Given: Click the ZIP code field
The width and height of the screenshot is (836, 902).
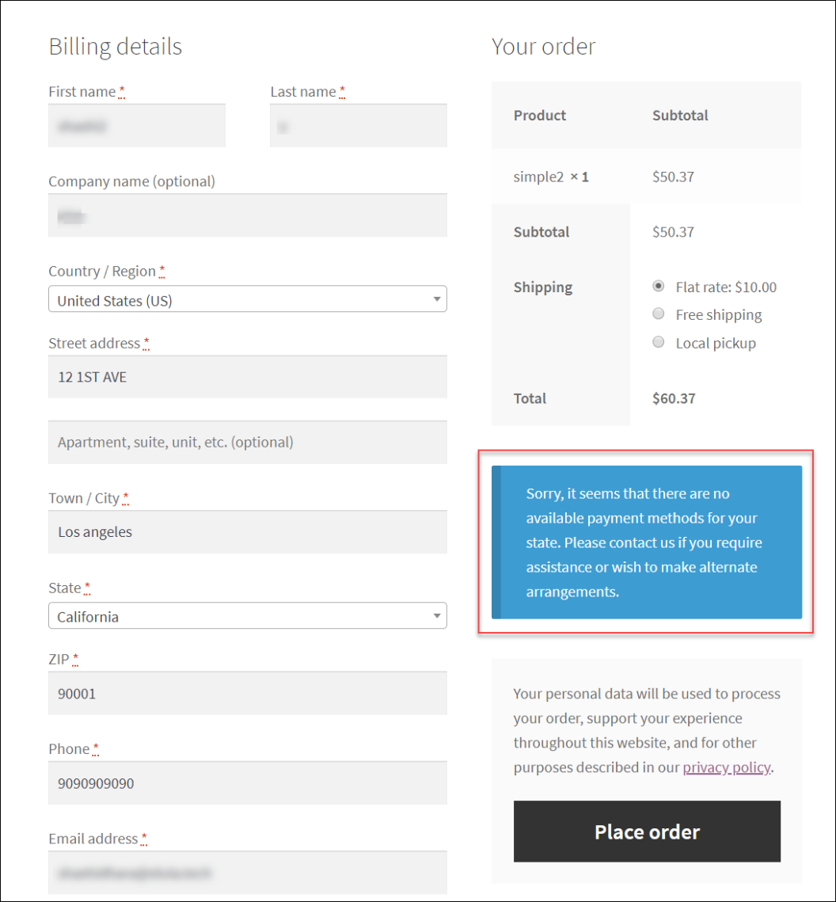Looking at the screenshot, I should coord(247,693).
